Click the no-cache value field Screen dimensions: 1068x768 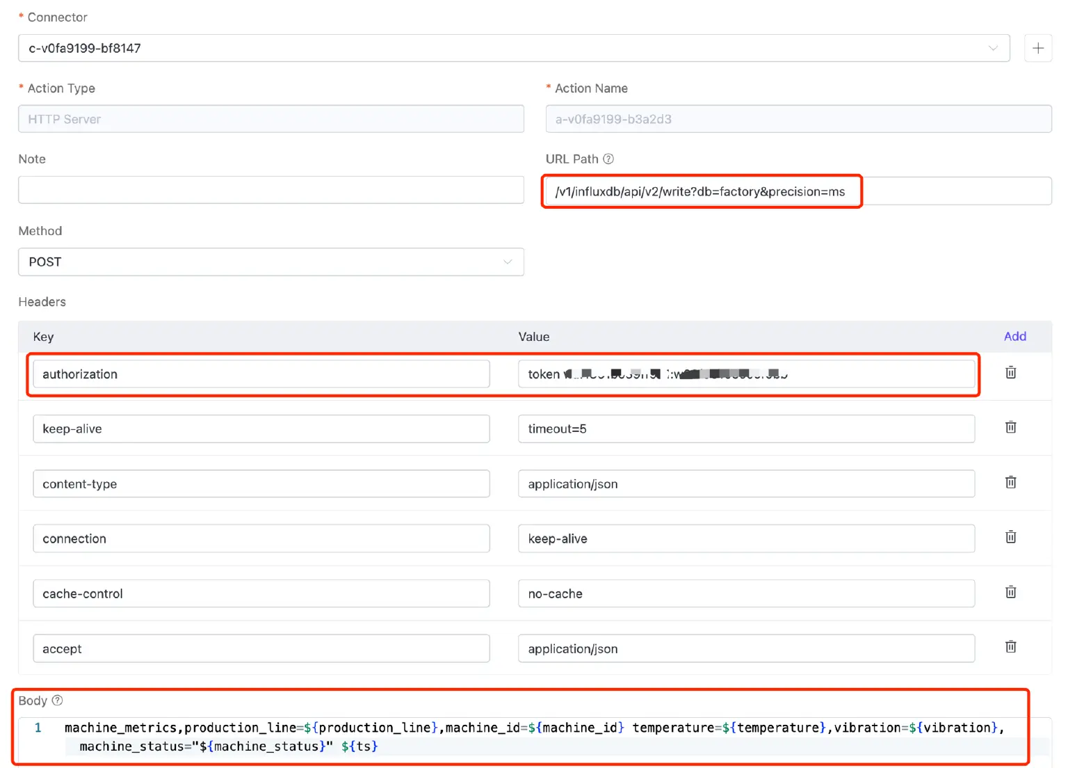(x=745, y=594)
